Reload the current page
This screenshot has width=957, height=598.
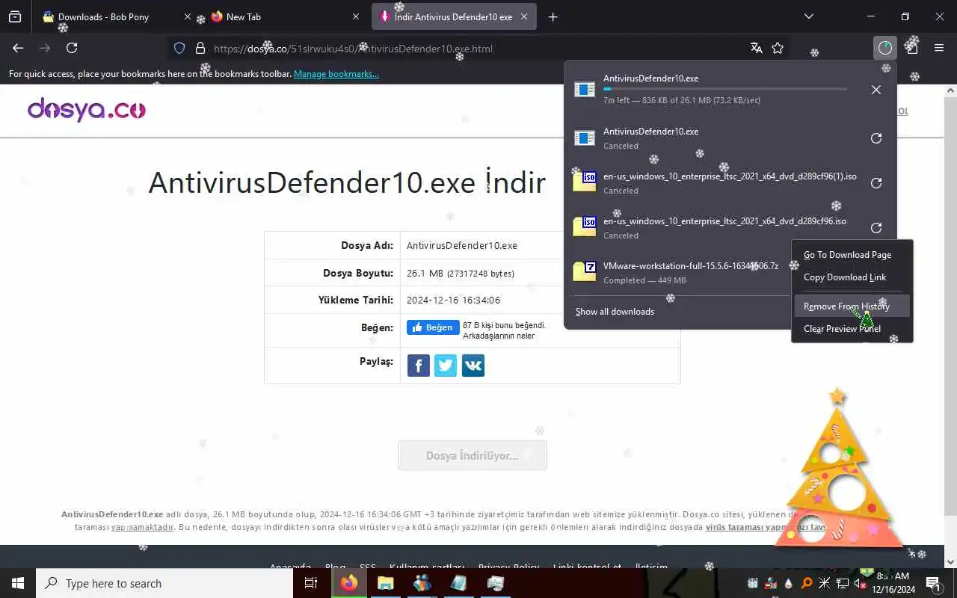[72, 48]
